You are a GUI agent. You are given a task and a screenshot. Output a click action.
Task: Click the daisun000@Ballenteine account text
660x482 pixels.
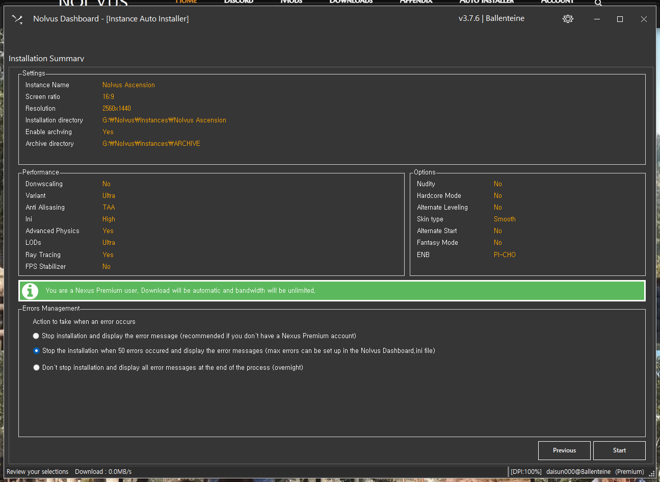coord(578,472)
